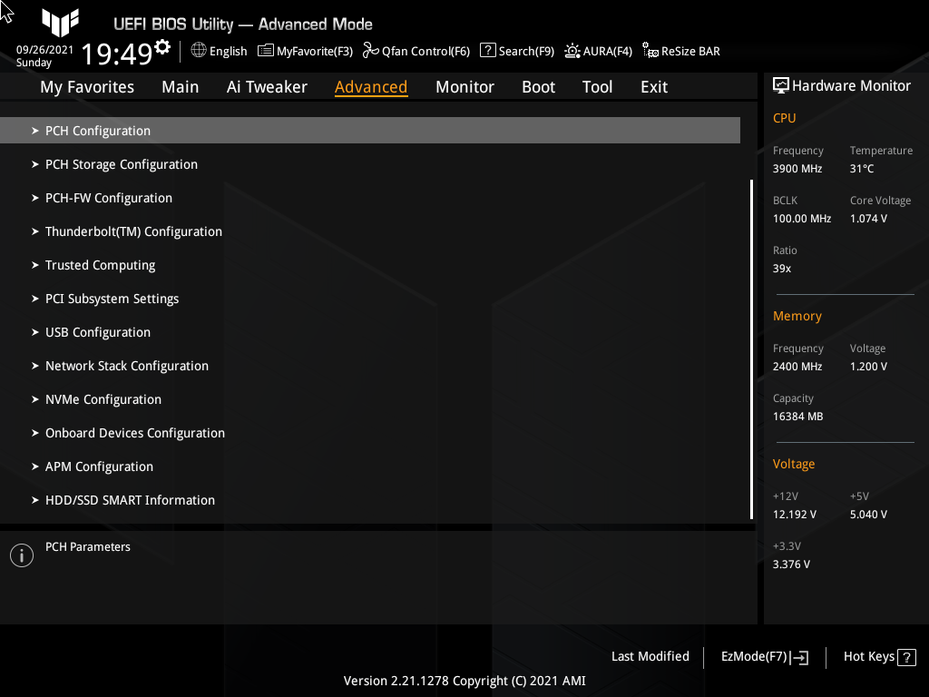Image resolution: width=929 pixels, height=697 pixels.
Task: Open USB Configuration submenu
Action: tap(97, 331)
